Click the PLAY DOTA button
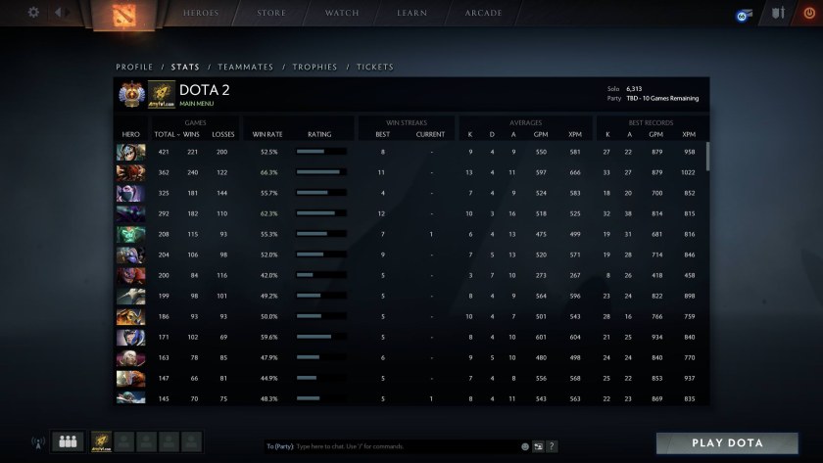Viewport: 823px width, 463px height. click(727, 443)
